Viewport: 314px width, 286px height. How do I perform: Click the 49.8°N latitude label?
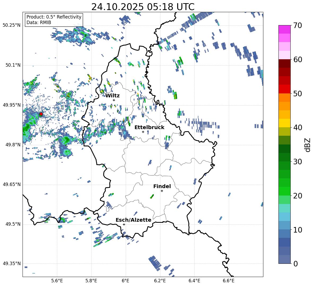pyautogui.click(x=13, y=145)
